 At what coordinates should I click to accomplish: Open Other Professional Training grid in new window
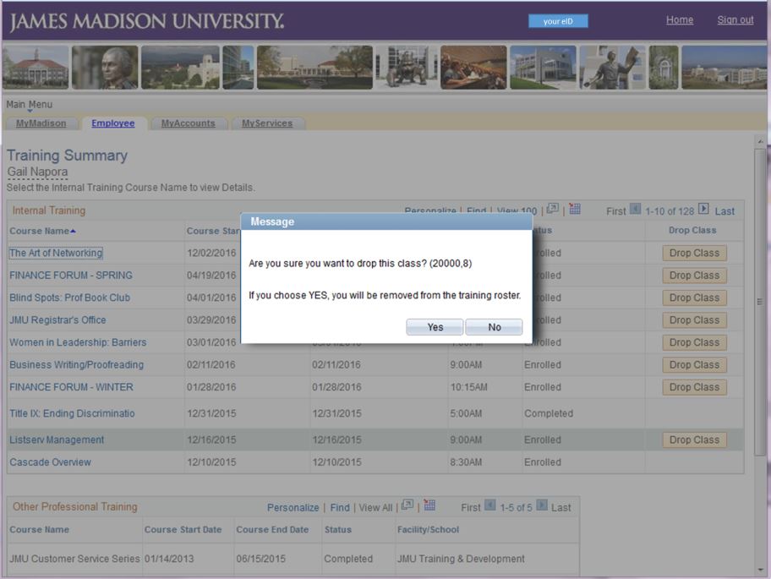[x=407, y=505]
